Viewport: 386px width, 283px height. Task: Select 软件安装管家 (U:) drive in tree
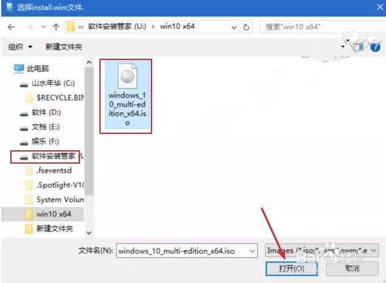pos(58,156)
